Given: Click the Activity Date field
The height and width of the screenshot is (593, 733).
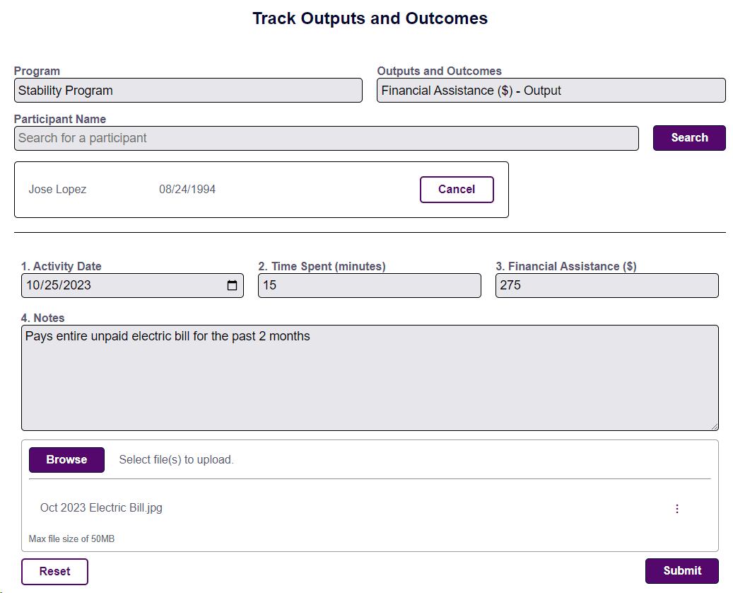Looking at the screenshot, I should 120,286.
